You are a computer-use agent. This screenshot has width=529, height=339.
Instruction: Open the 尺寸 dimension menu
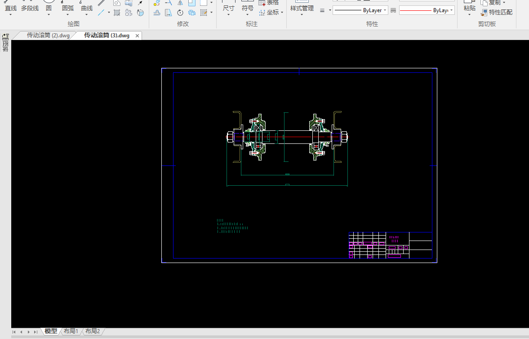pyautogui.click(x=228, y=8)
